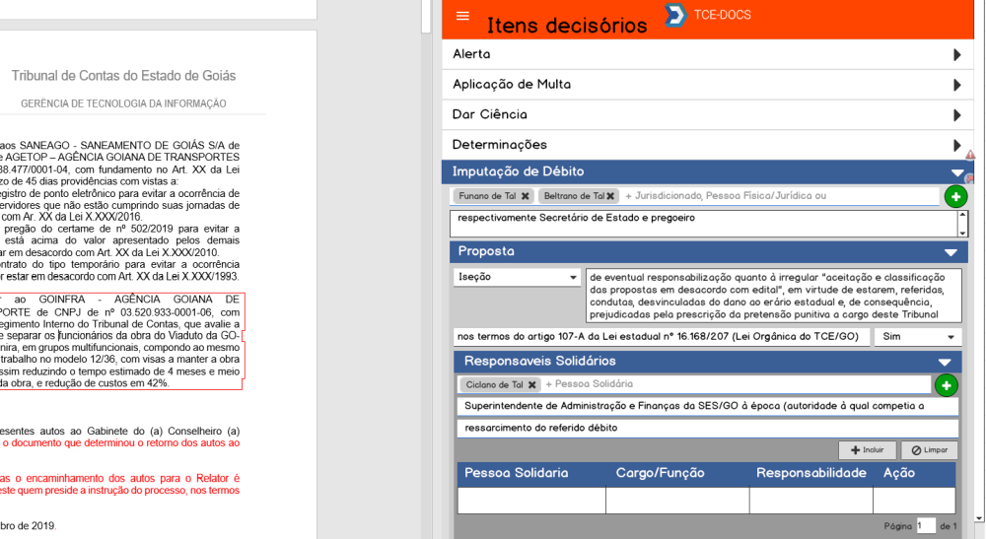
Task: Remove the Beltrano de Tal tag
Action: coord(610,196)
